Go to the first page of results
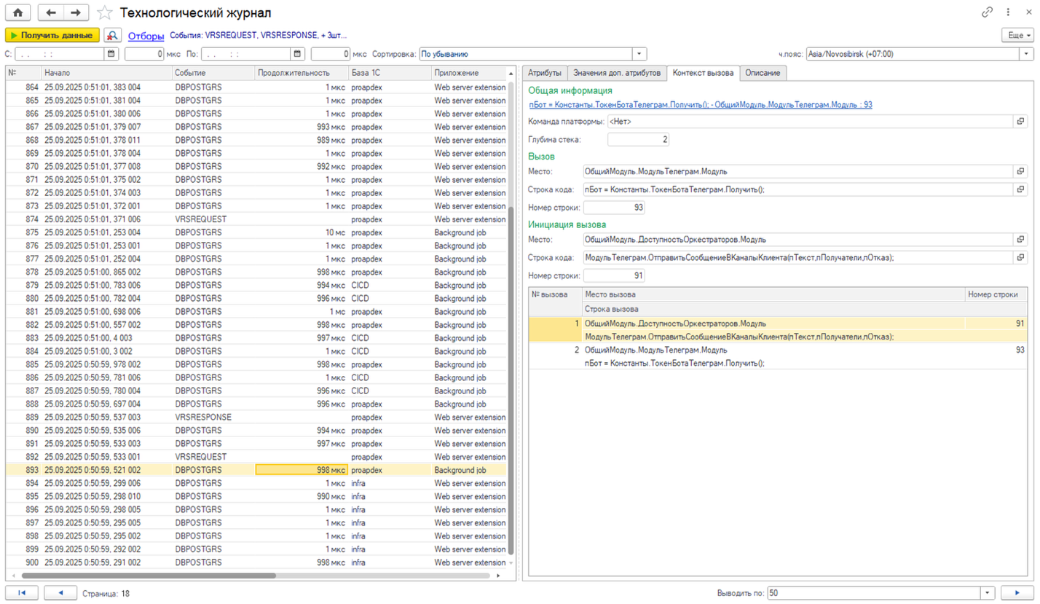The height and width of the screenshot is (604, 1040). click(x=21, y=593)
